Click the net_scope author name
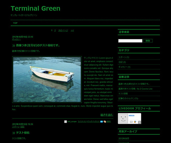 click(72, 122)
